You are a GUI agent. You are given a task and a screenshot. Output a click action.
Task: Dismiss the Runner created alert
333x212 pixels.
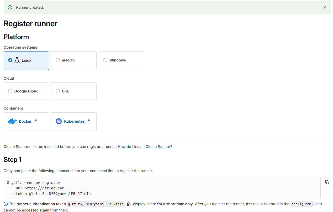coord(325,7)
